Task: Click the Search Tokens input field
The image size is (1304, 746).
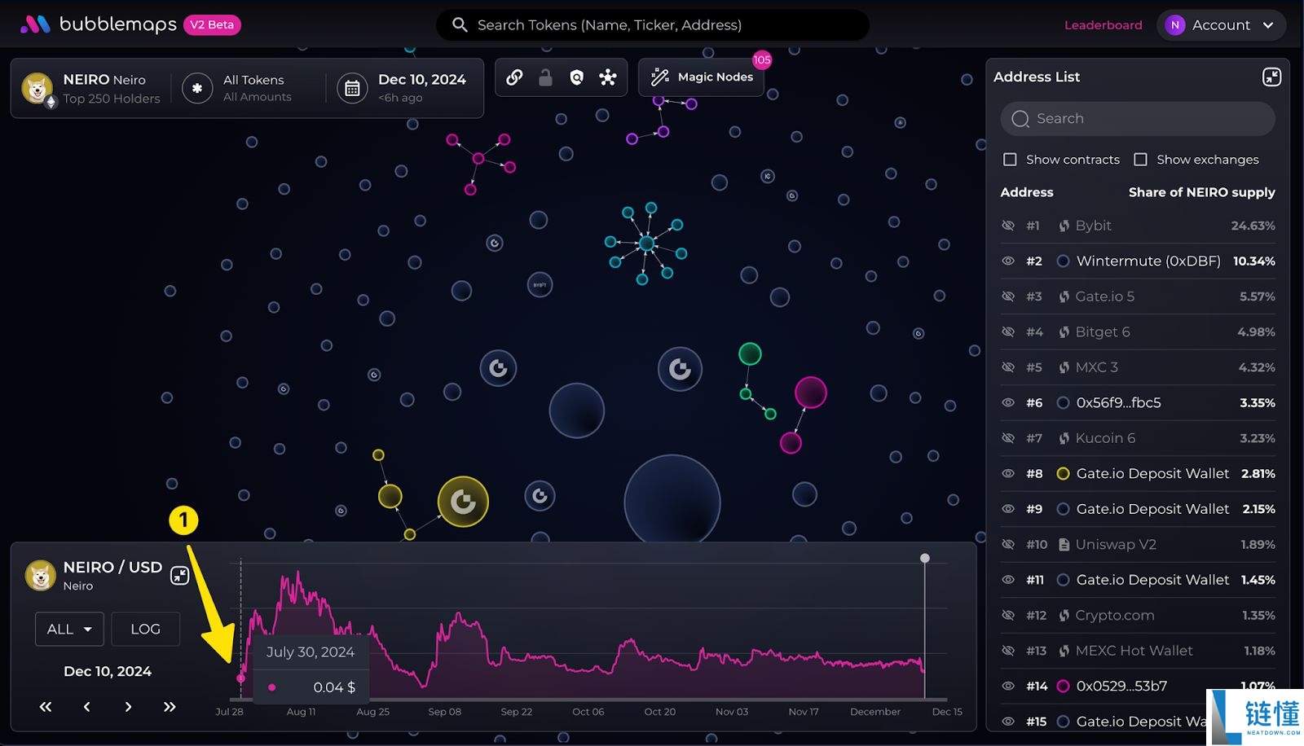Action: pyautogui.click(x=653, y=25)
